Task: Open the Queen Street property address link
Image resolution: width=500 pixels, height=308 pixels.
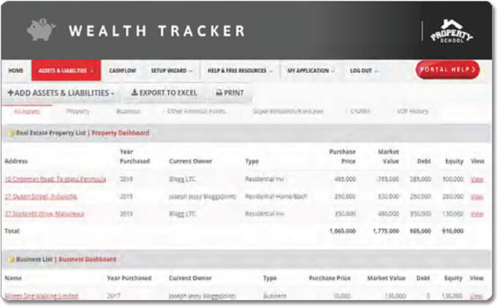Action: (41, 196)
